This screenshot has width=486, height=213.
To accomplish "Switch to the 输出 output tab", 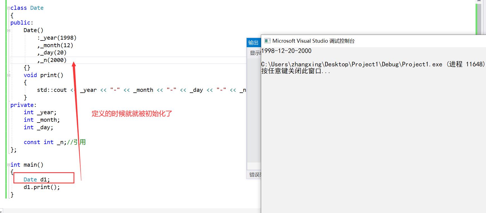I will (253, 42).
